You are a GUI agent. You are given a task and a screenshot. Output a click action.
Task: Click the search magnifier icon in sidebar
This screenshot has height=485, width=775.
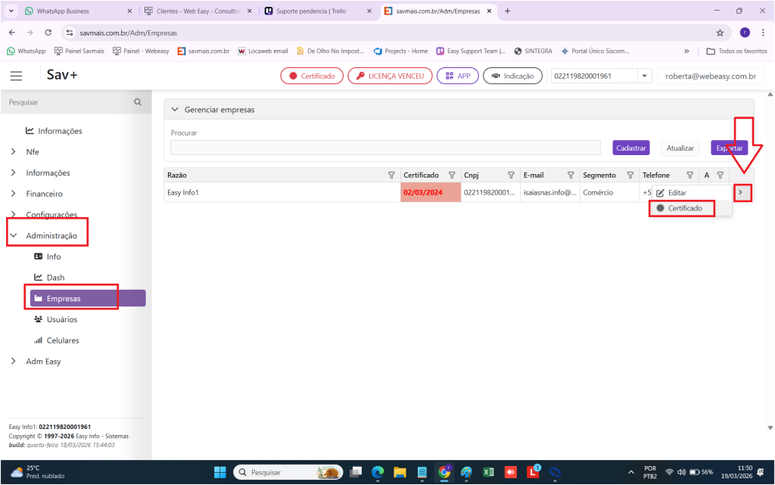(x=137, y=102)
